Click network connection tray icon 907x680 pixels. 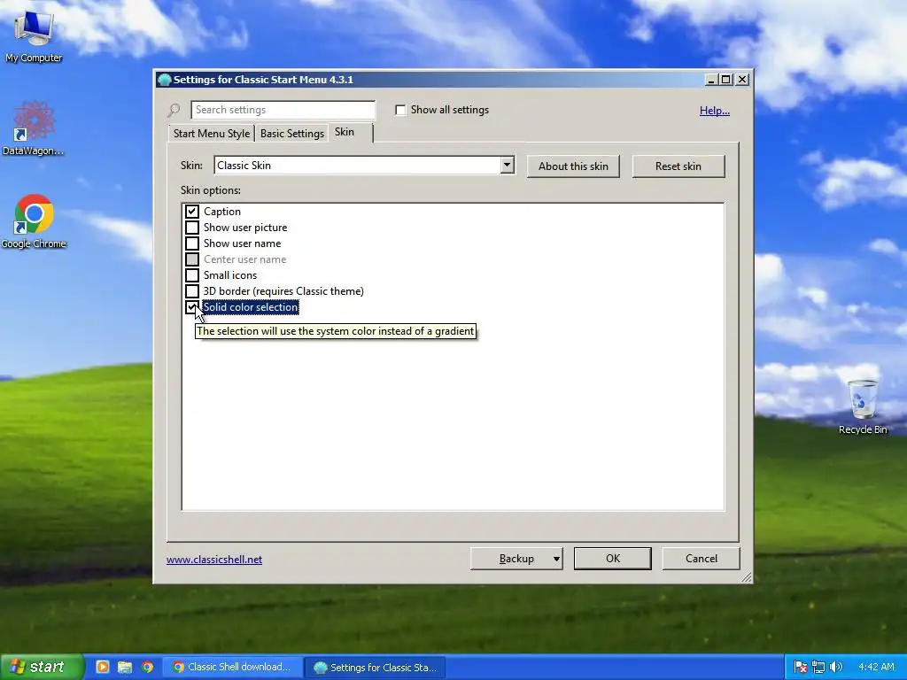[x=818, y=667]
